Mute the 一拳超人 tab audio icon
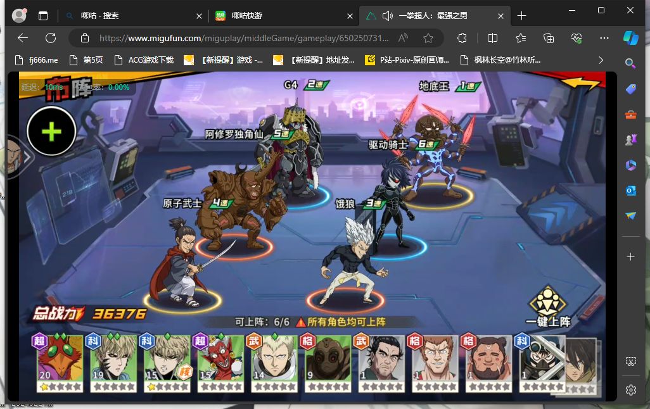 coord(387,16)
